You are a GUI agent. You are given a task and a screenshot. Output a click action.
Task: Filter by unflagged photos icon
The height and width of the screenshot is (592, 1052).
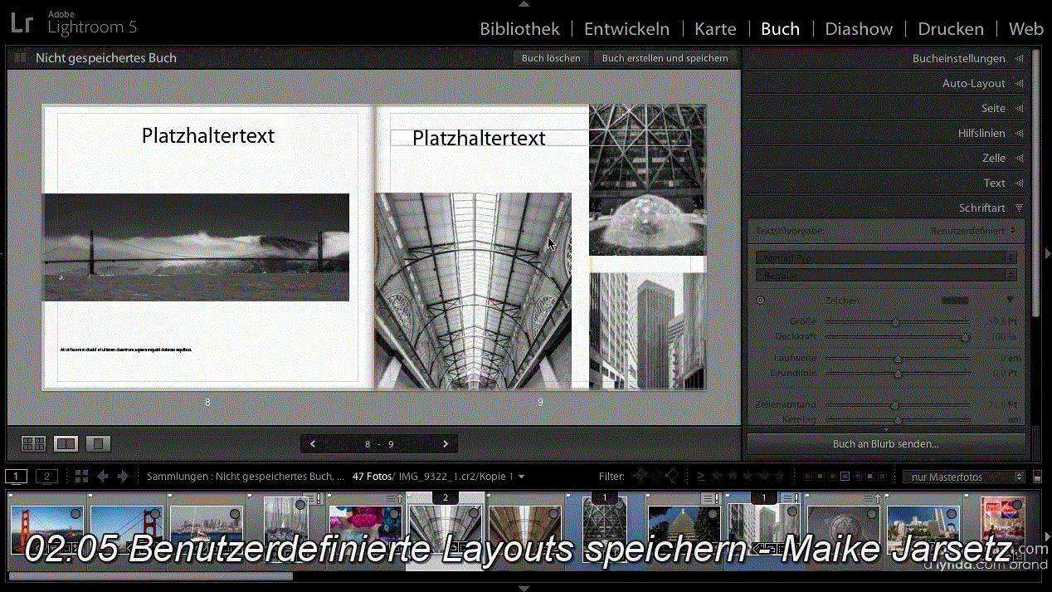656,477
